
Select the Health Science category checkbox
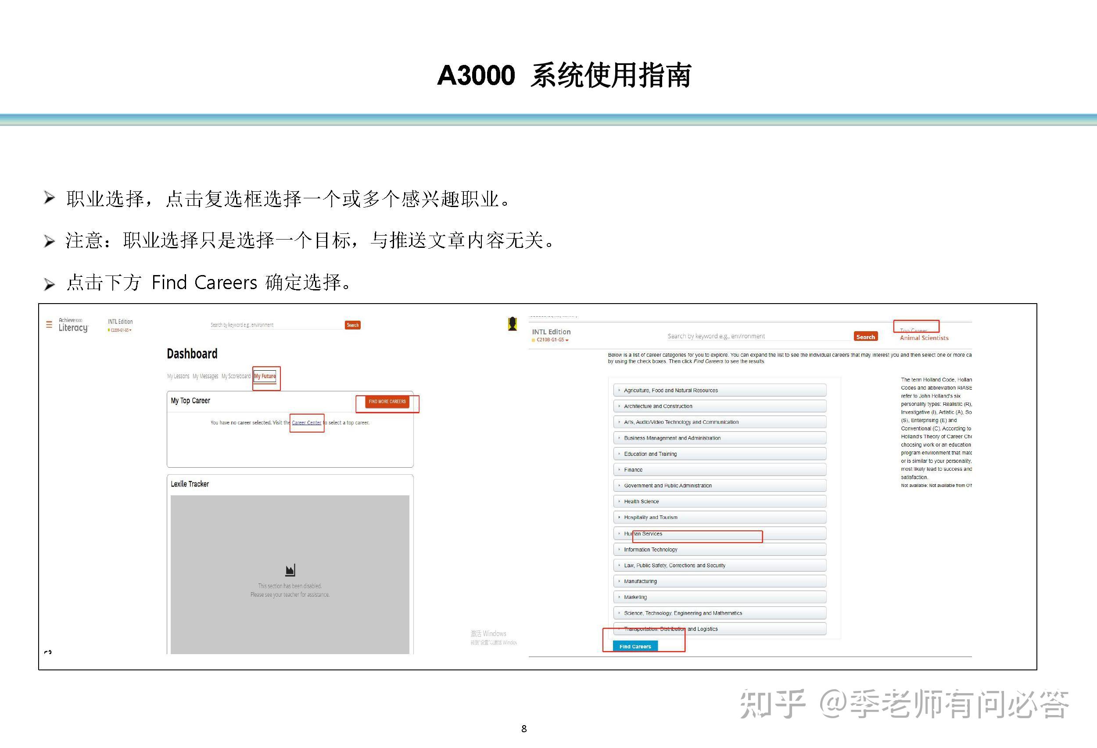click(x=619, y=501)
